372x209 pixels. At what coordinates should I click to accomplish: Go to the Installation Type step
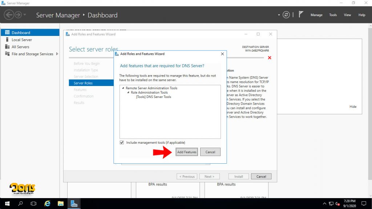pyautogui.click(x=86, y=70)
